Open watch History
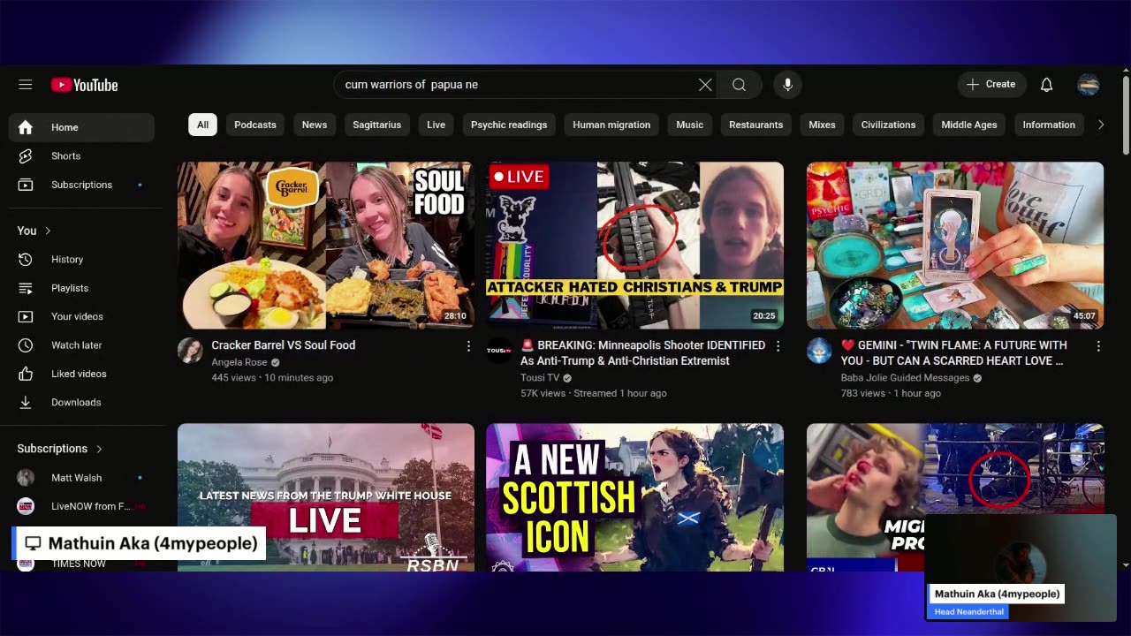Viewport: 1131px width, 636px height. pos(82,260)
